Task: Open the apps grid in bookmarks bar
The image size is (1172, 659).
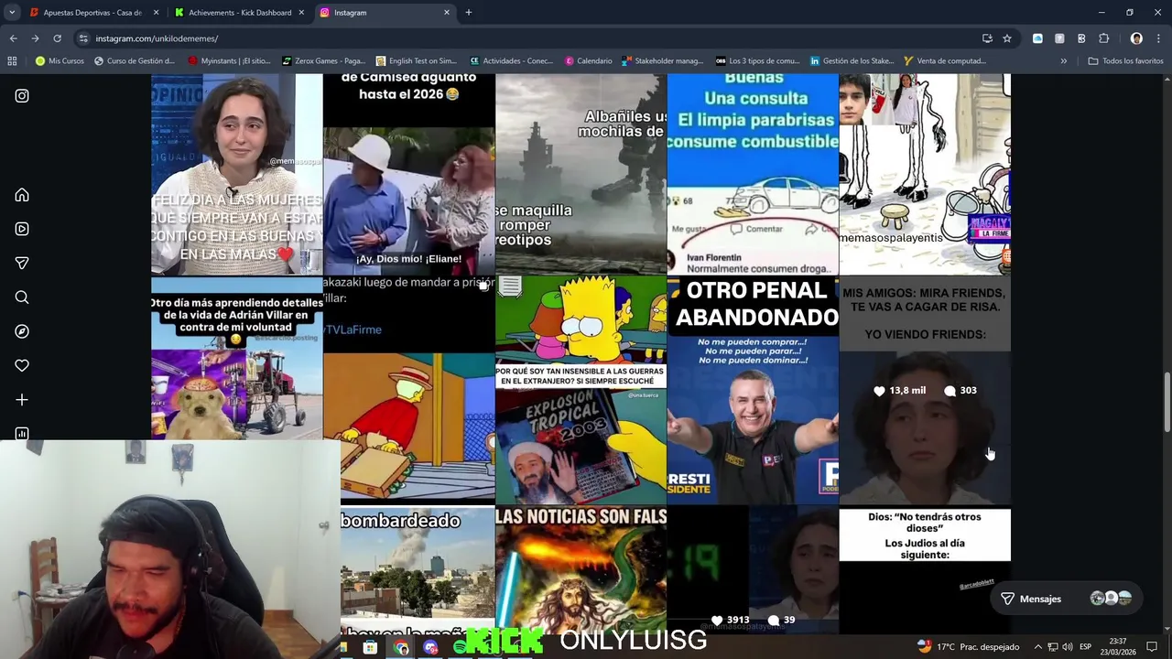Action: coord(12,61)
